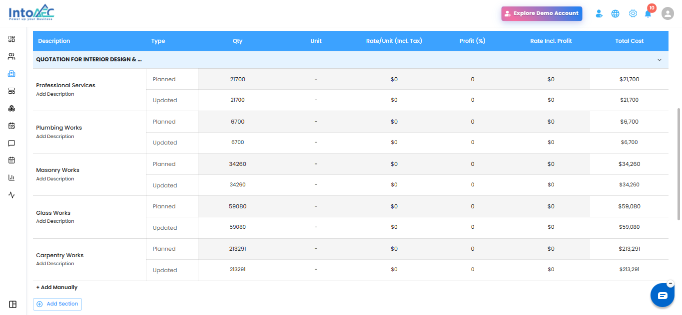Screen dimensions: 682x315
Task: Click the Description column header
Action: coord(54,41)
